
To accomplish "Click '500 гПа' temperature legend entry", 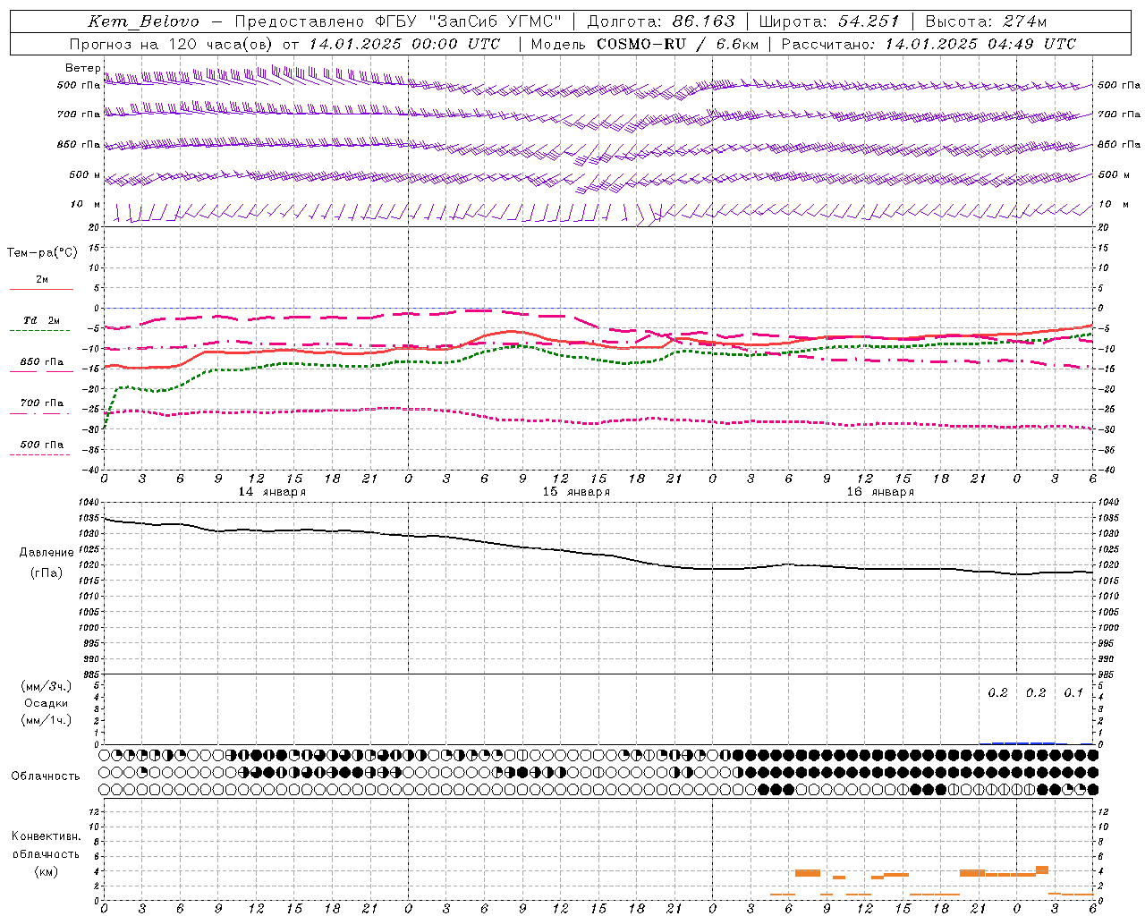I will (42, 444).
